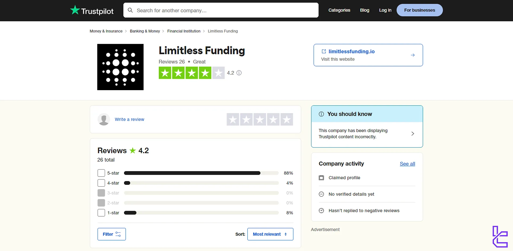Open the rating info icon beside 4.2
Screen dimensions: 513x251
click(239, 73)
